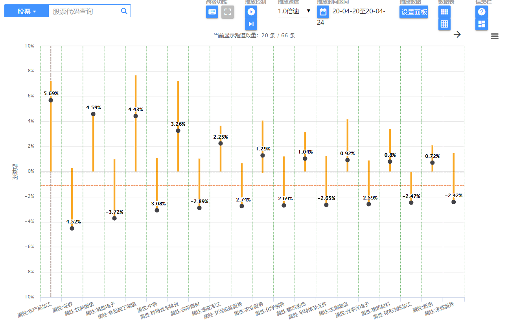508x322 pixels.
Task: Click the right arrow to show next tracks
Action: [x=457, y=34]
